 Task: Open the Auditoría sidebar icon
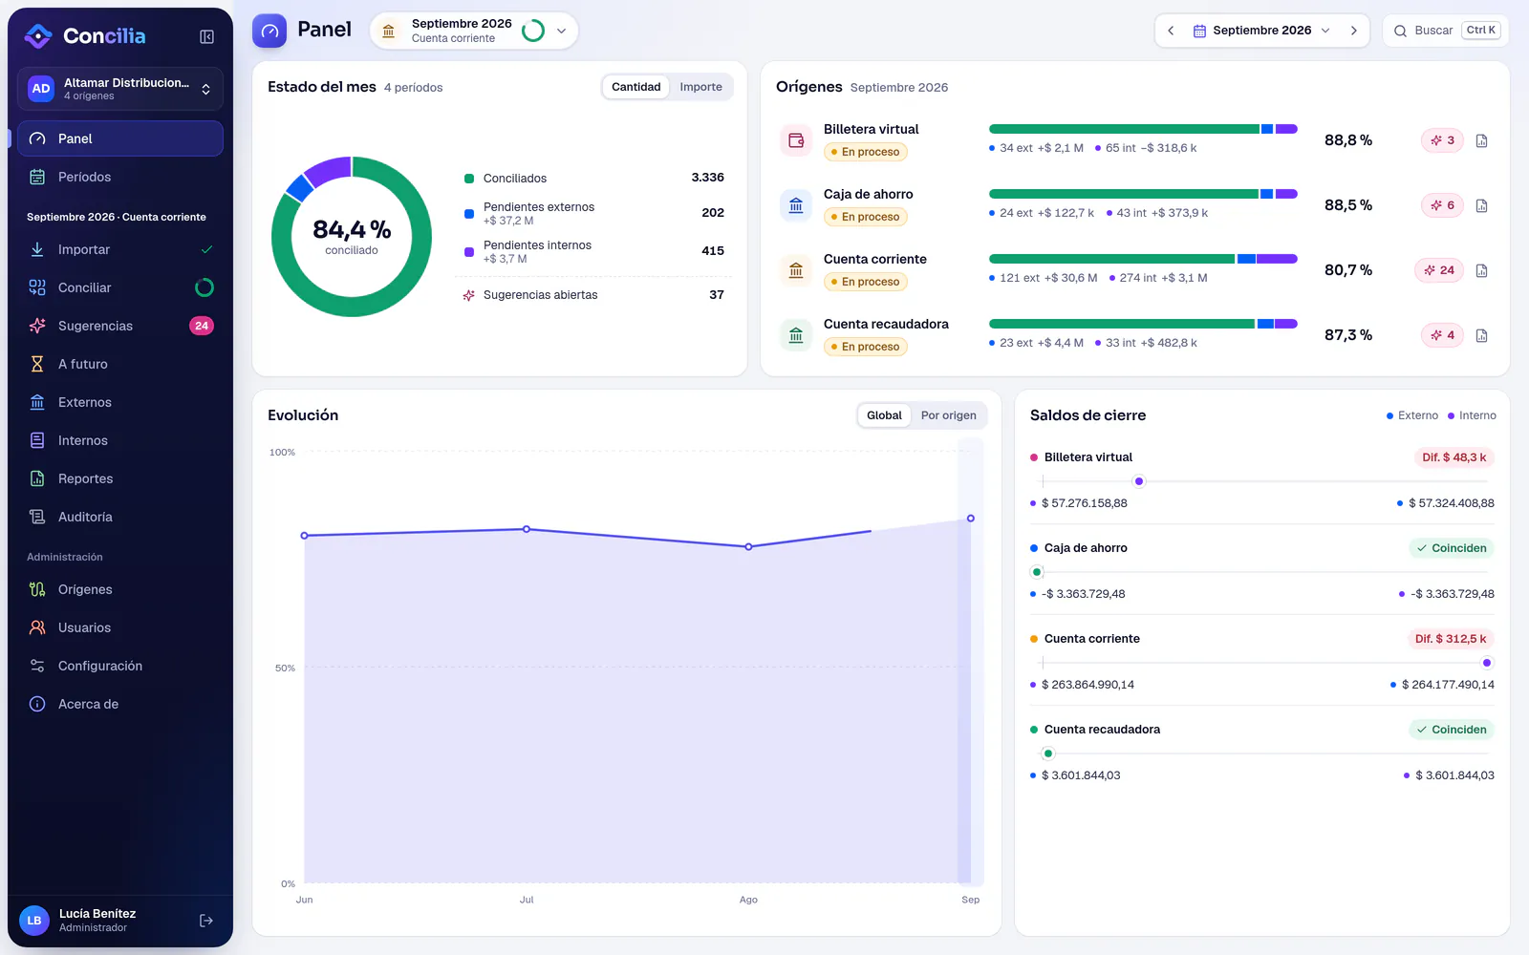click(x=37, y=517)
